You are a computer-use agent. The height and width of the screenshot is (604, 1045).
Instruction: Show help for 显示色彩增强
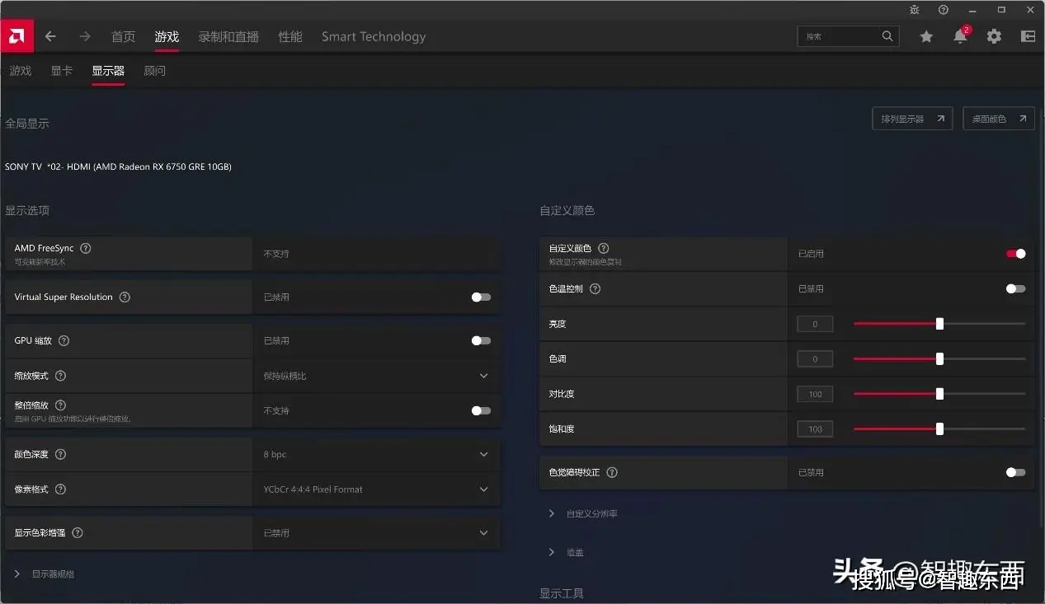click(78, 533)
